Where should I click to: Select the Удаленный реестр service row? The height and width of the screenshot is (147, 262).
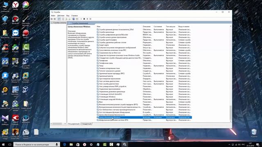point(144,76)
